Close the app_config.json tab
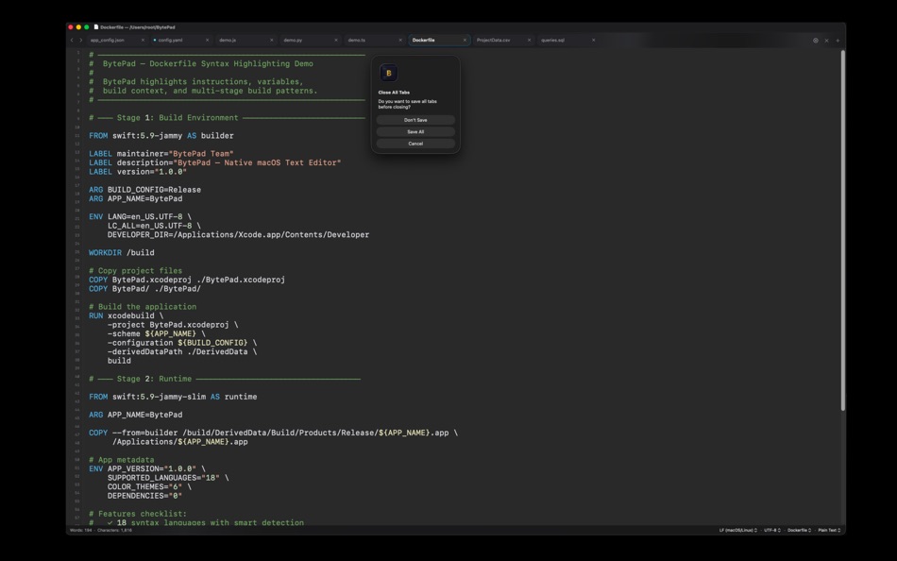Viewport: 897px width, 561px height. click(142, 40)
